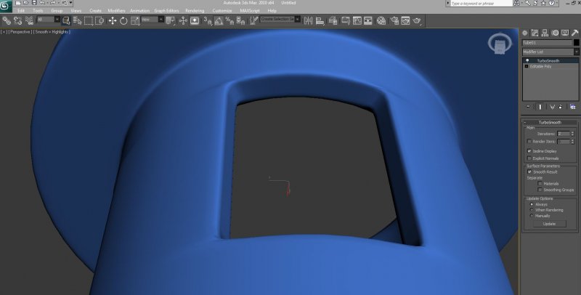Click the Mirror tool

click(308, 21)
